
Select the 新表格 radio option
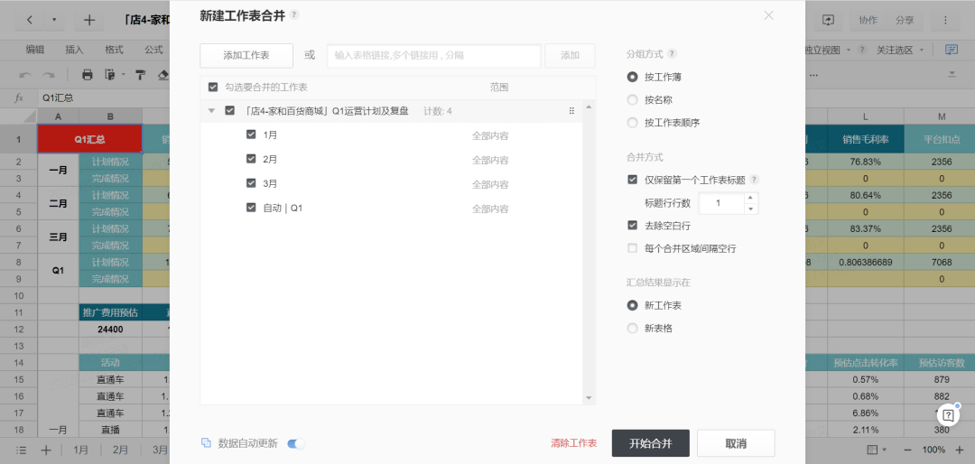[632, 328]
